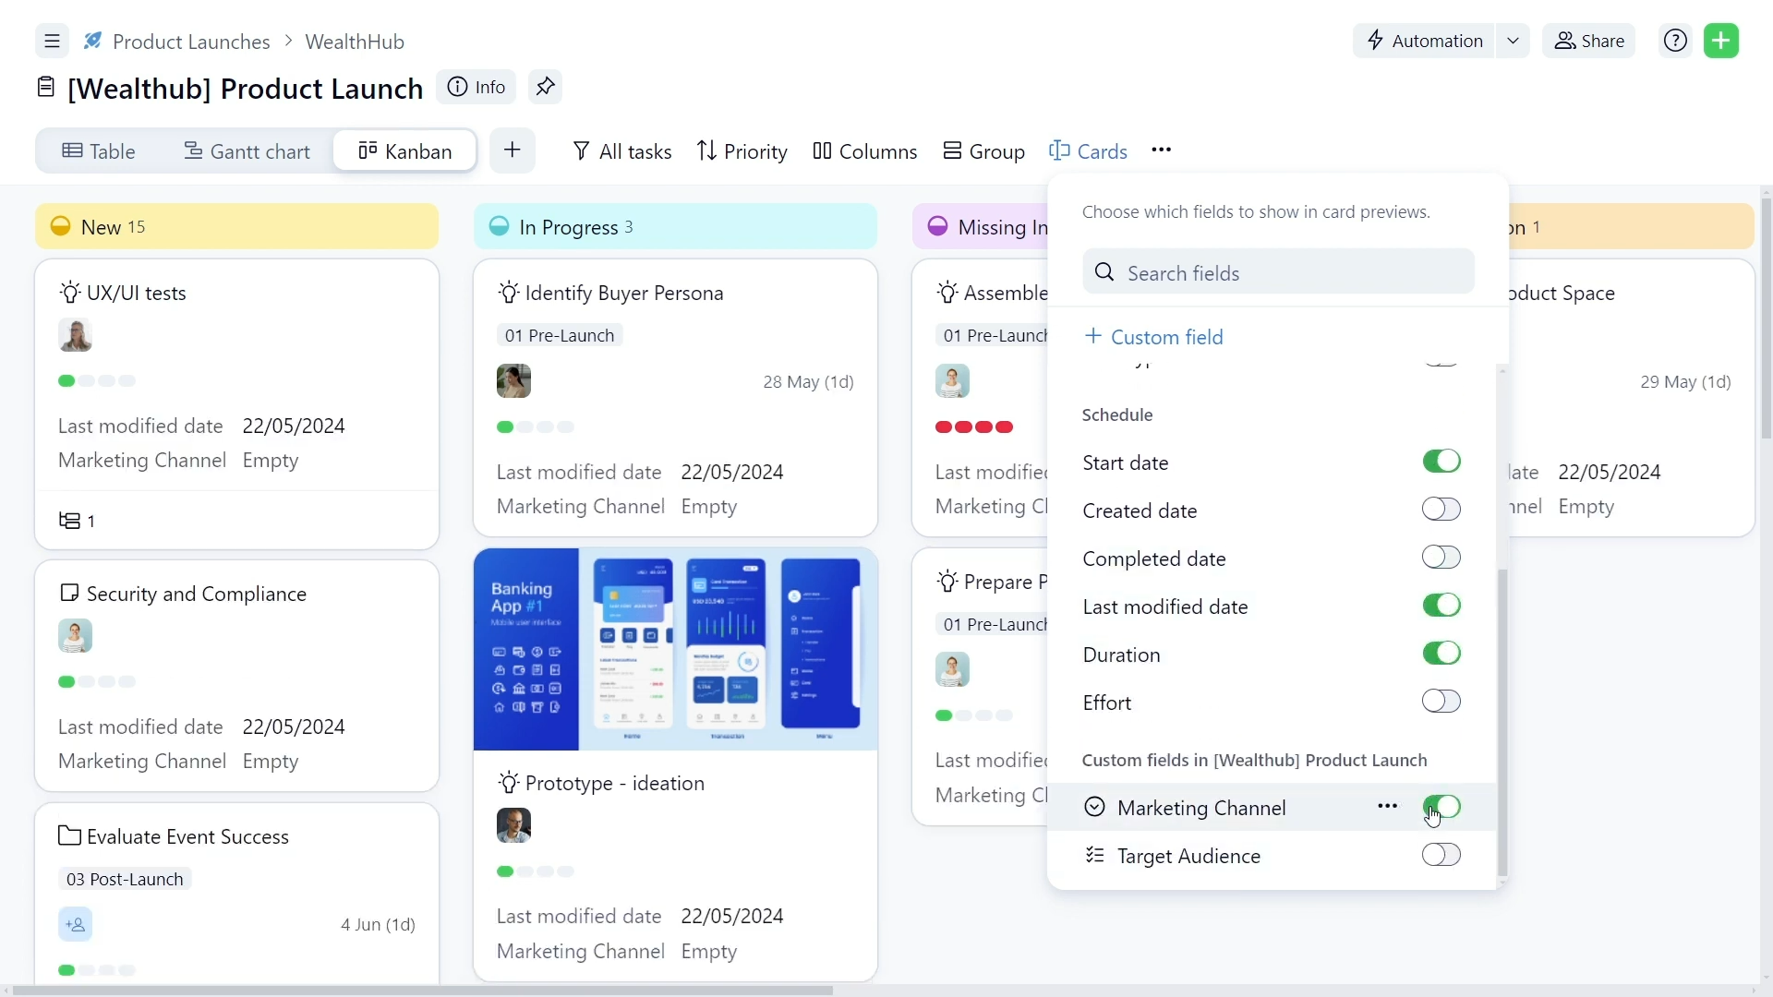The image size is (1773, 997).
Task: Disable the Last modified date toggle
Action: (x=1441, y=605)
